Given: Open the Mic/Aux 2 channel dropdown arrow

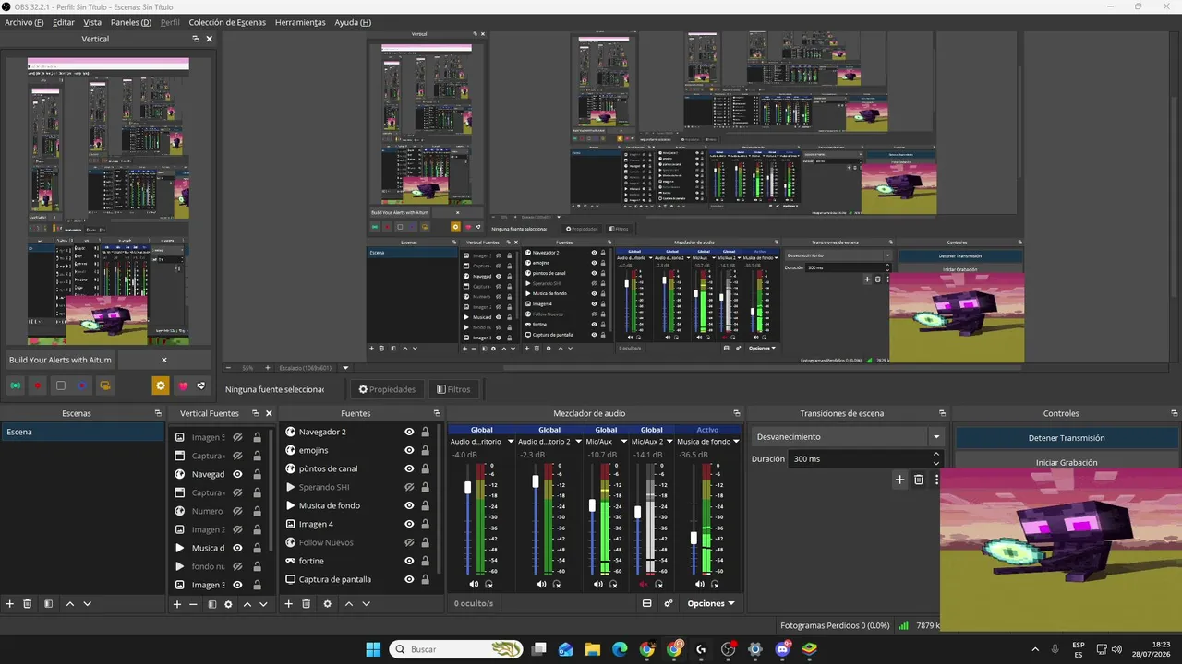Looking at the screenshot, I should tap(668, 442).
